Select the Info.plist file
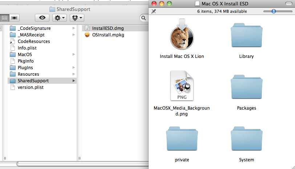295x169 pixels. (42, 48)
